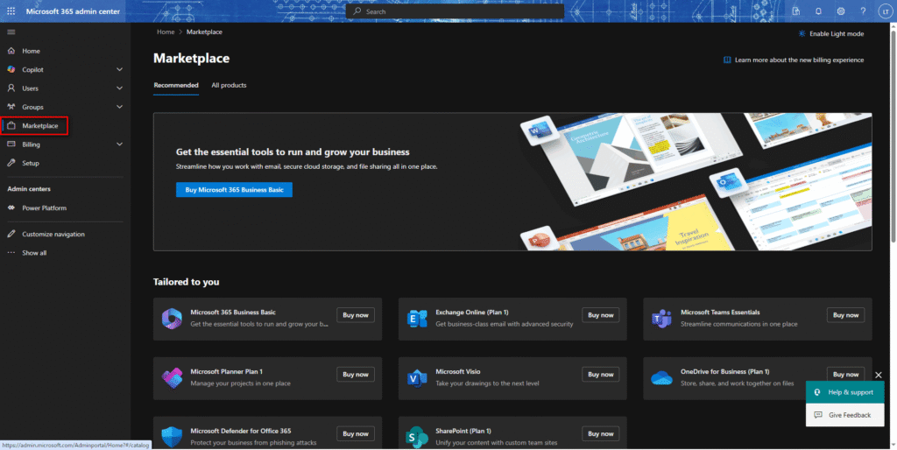Open settings gear in top bar
897x450 pixels.
840,11
